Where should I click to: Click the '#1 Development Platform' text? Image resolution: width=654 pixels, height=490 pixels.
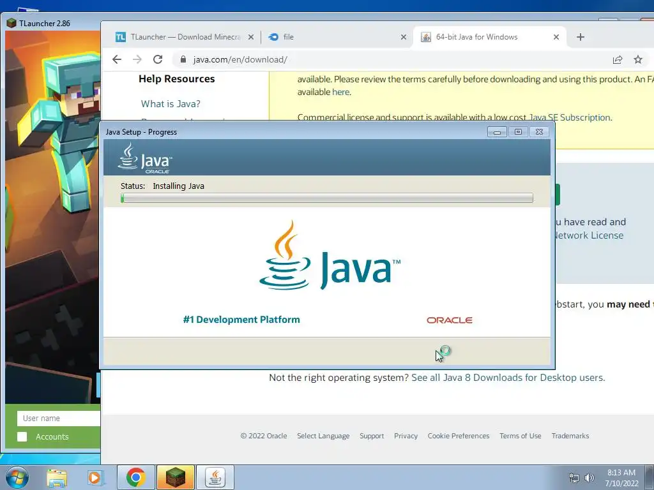coord(241,320)
